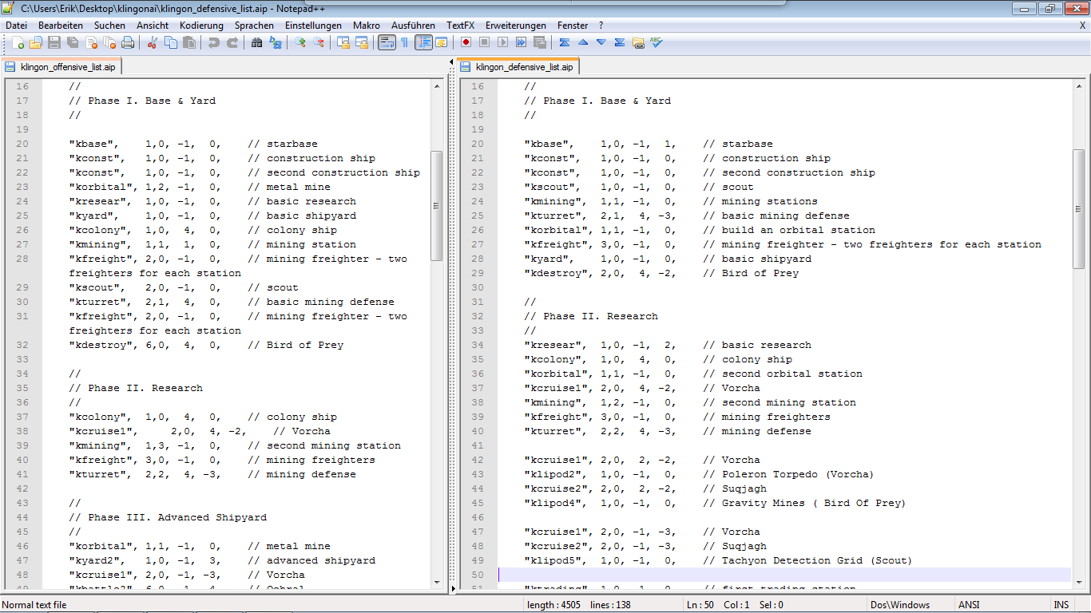Start macro recording with red circle icon
The image size is (1091, 613).
[x=466, y=42]
